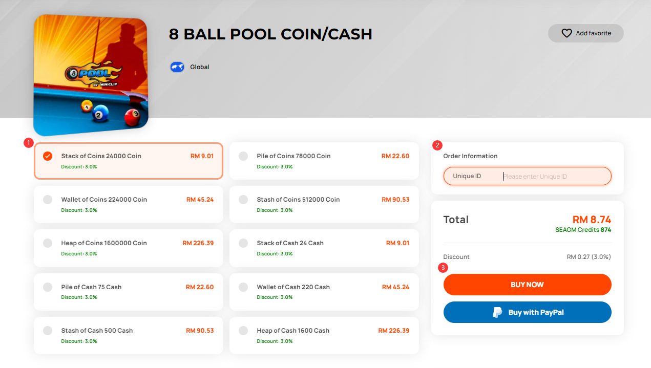651x368 pixels.
Task: Choose the Stash of Coins 512000 Coin package
Action: click(324, 204)
